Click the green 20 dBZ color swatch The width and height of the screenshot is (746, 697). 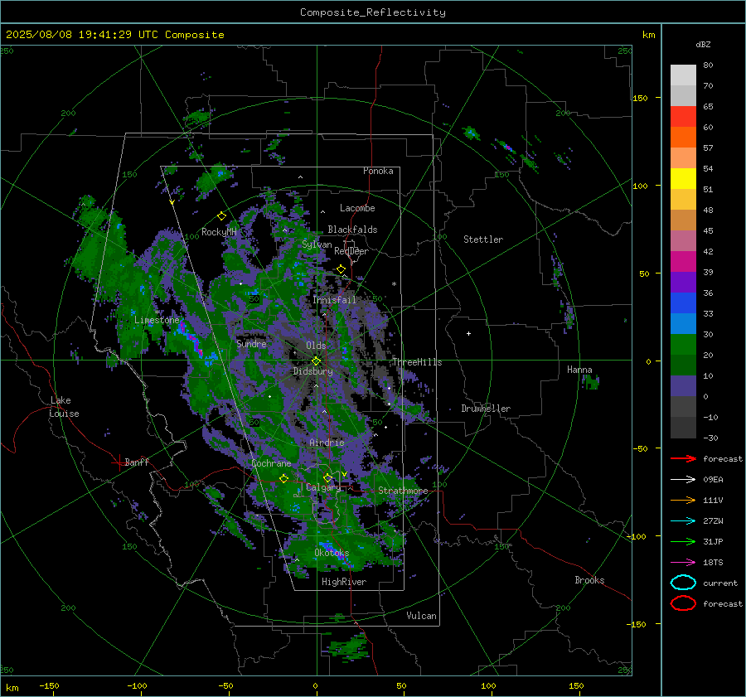pos(683,345)
